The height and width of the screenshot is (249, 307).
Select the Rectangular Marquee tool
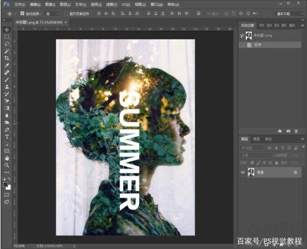point(7,37)
